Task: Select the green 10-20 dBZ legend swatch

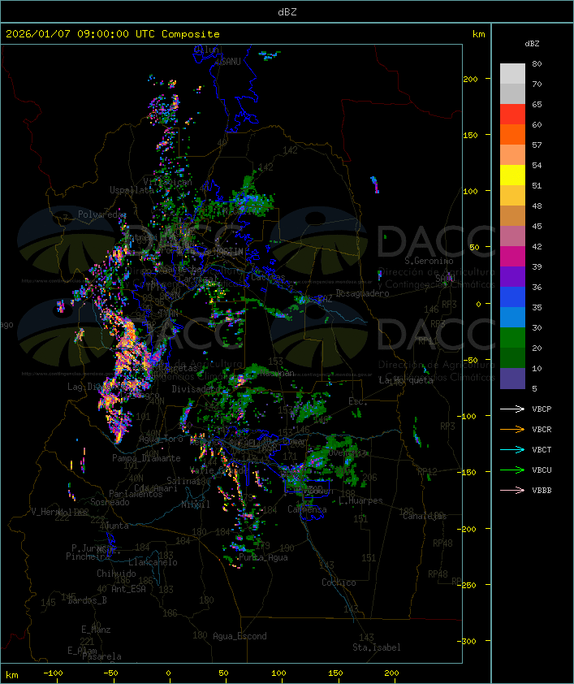Action: tap(512, 358)
